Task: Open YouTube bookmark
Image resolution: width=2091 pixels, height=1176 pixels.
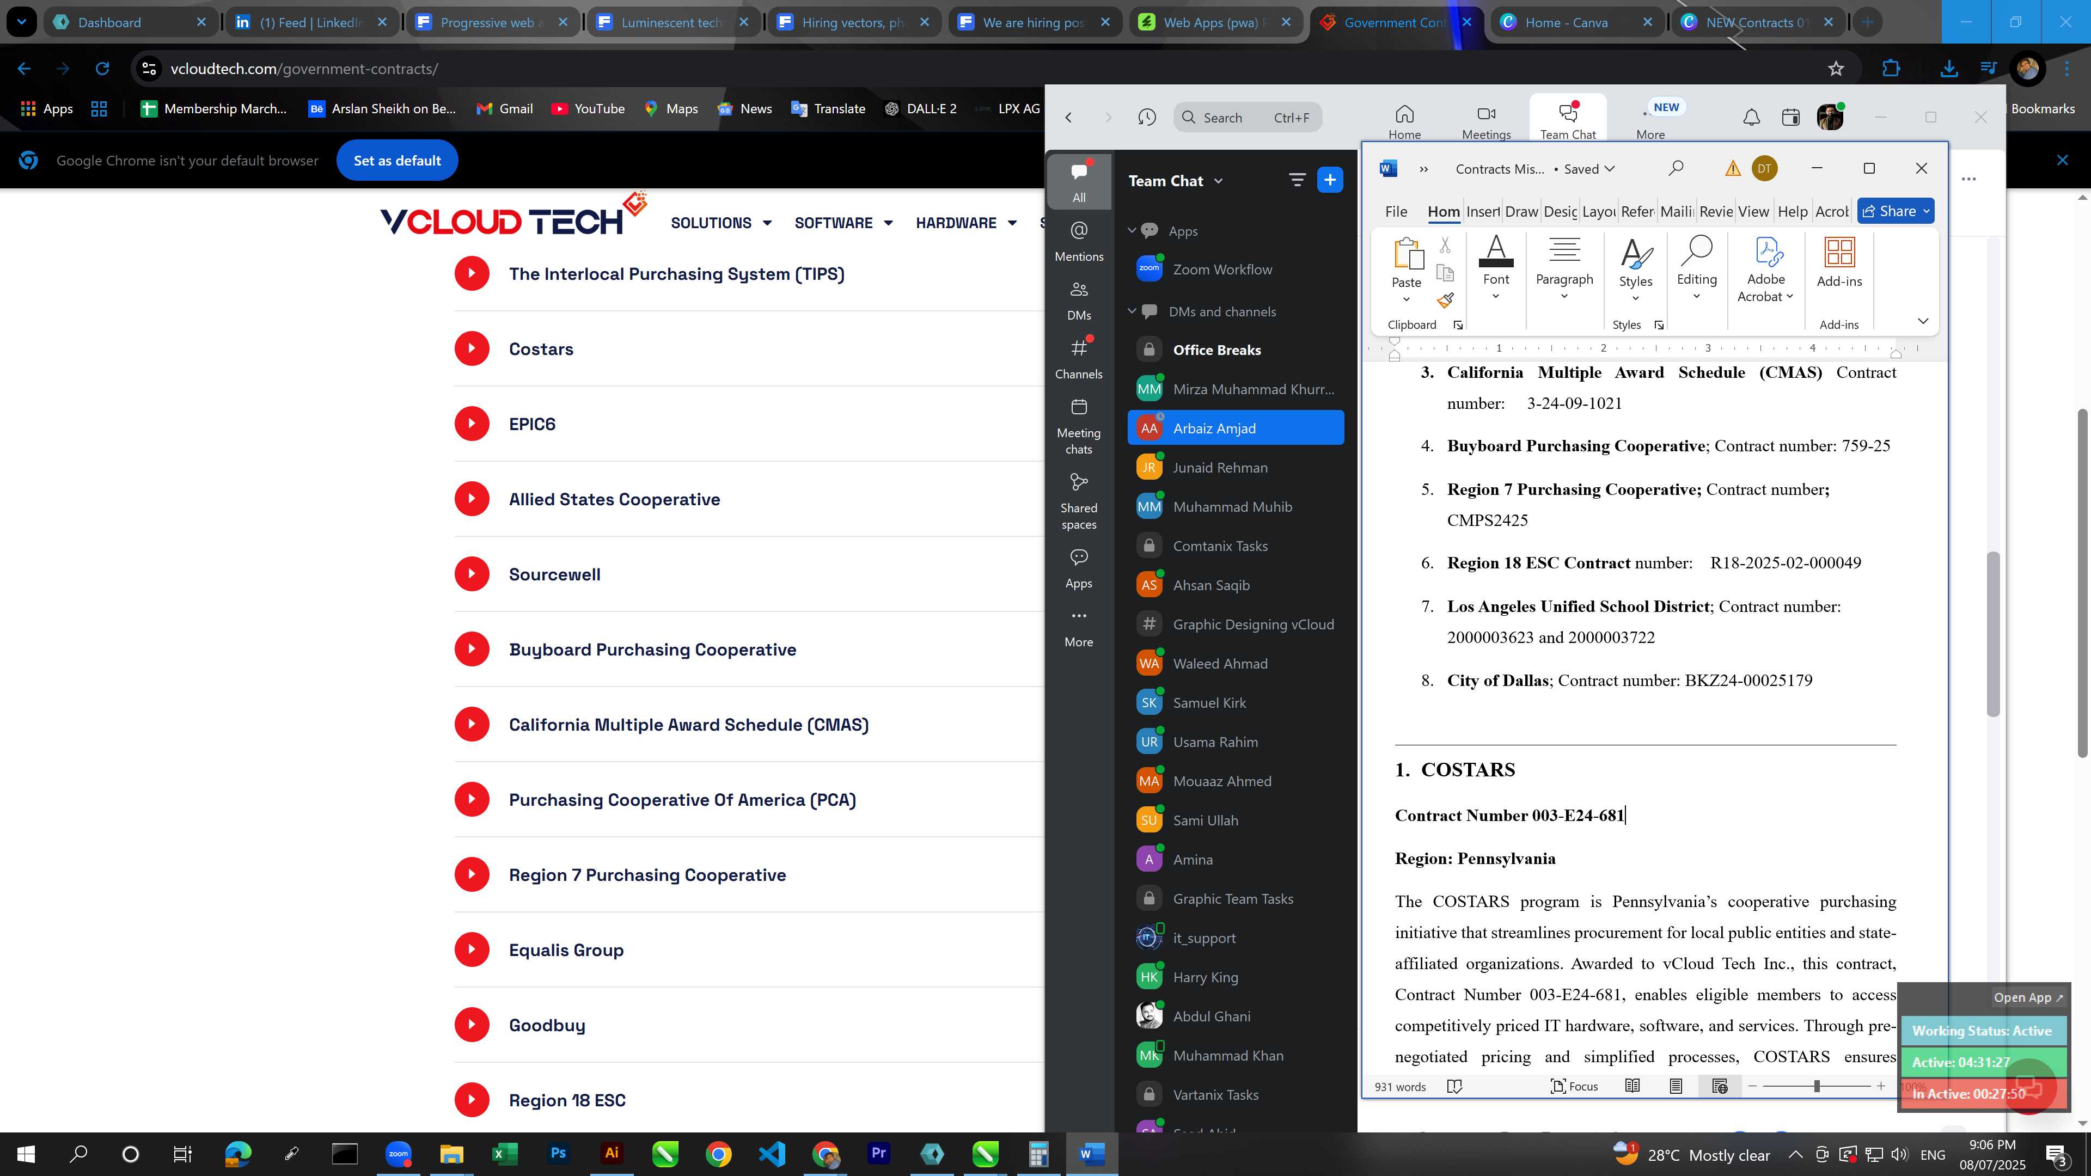Action: pos(588,109)
